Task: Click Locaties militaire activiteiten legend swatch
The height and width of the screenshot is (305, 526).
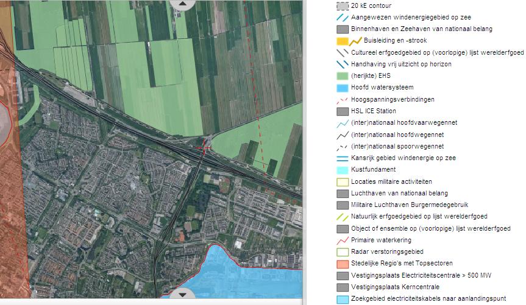Action: (343, 182)
